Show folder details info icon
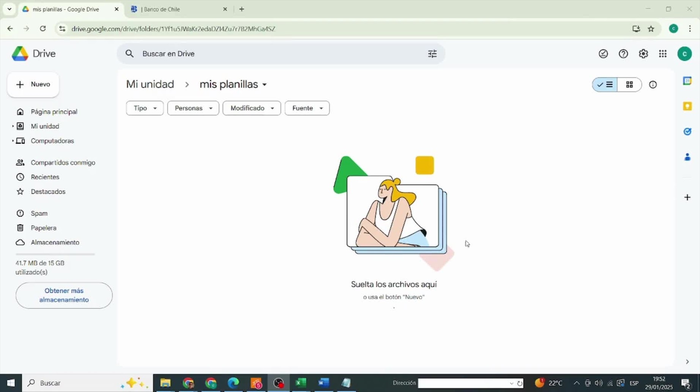Screen dimensions: 700x392 653,85
